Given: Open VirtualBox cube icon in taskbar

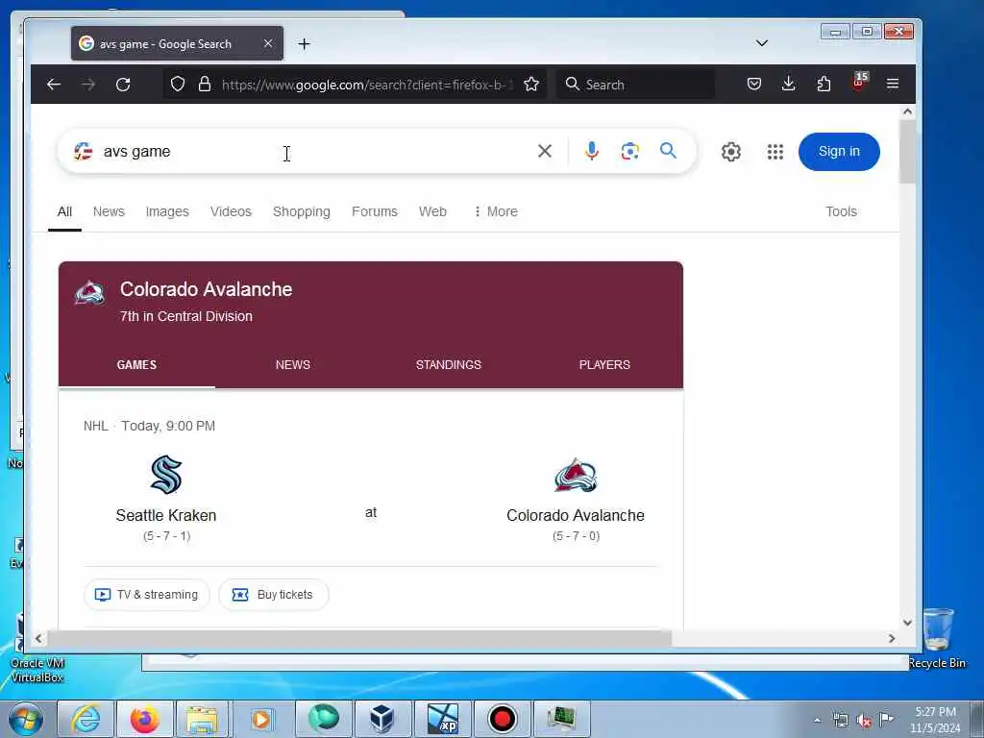Looking at the screenshot, I should click(x=381, y=719).
